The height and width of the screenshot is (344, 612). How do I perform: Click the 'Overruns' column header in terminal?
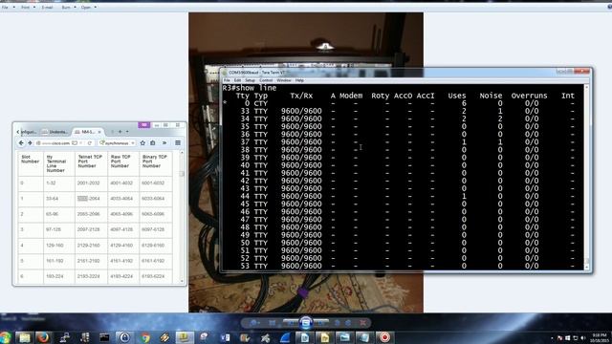529,96
